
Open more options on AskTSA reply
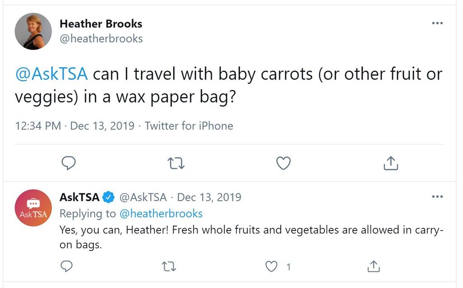coord(437,196)
